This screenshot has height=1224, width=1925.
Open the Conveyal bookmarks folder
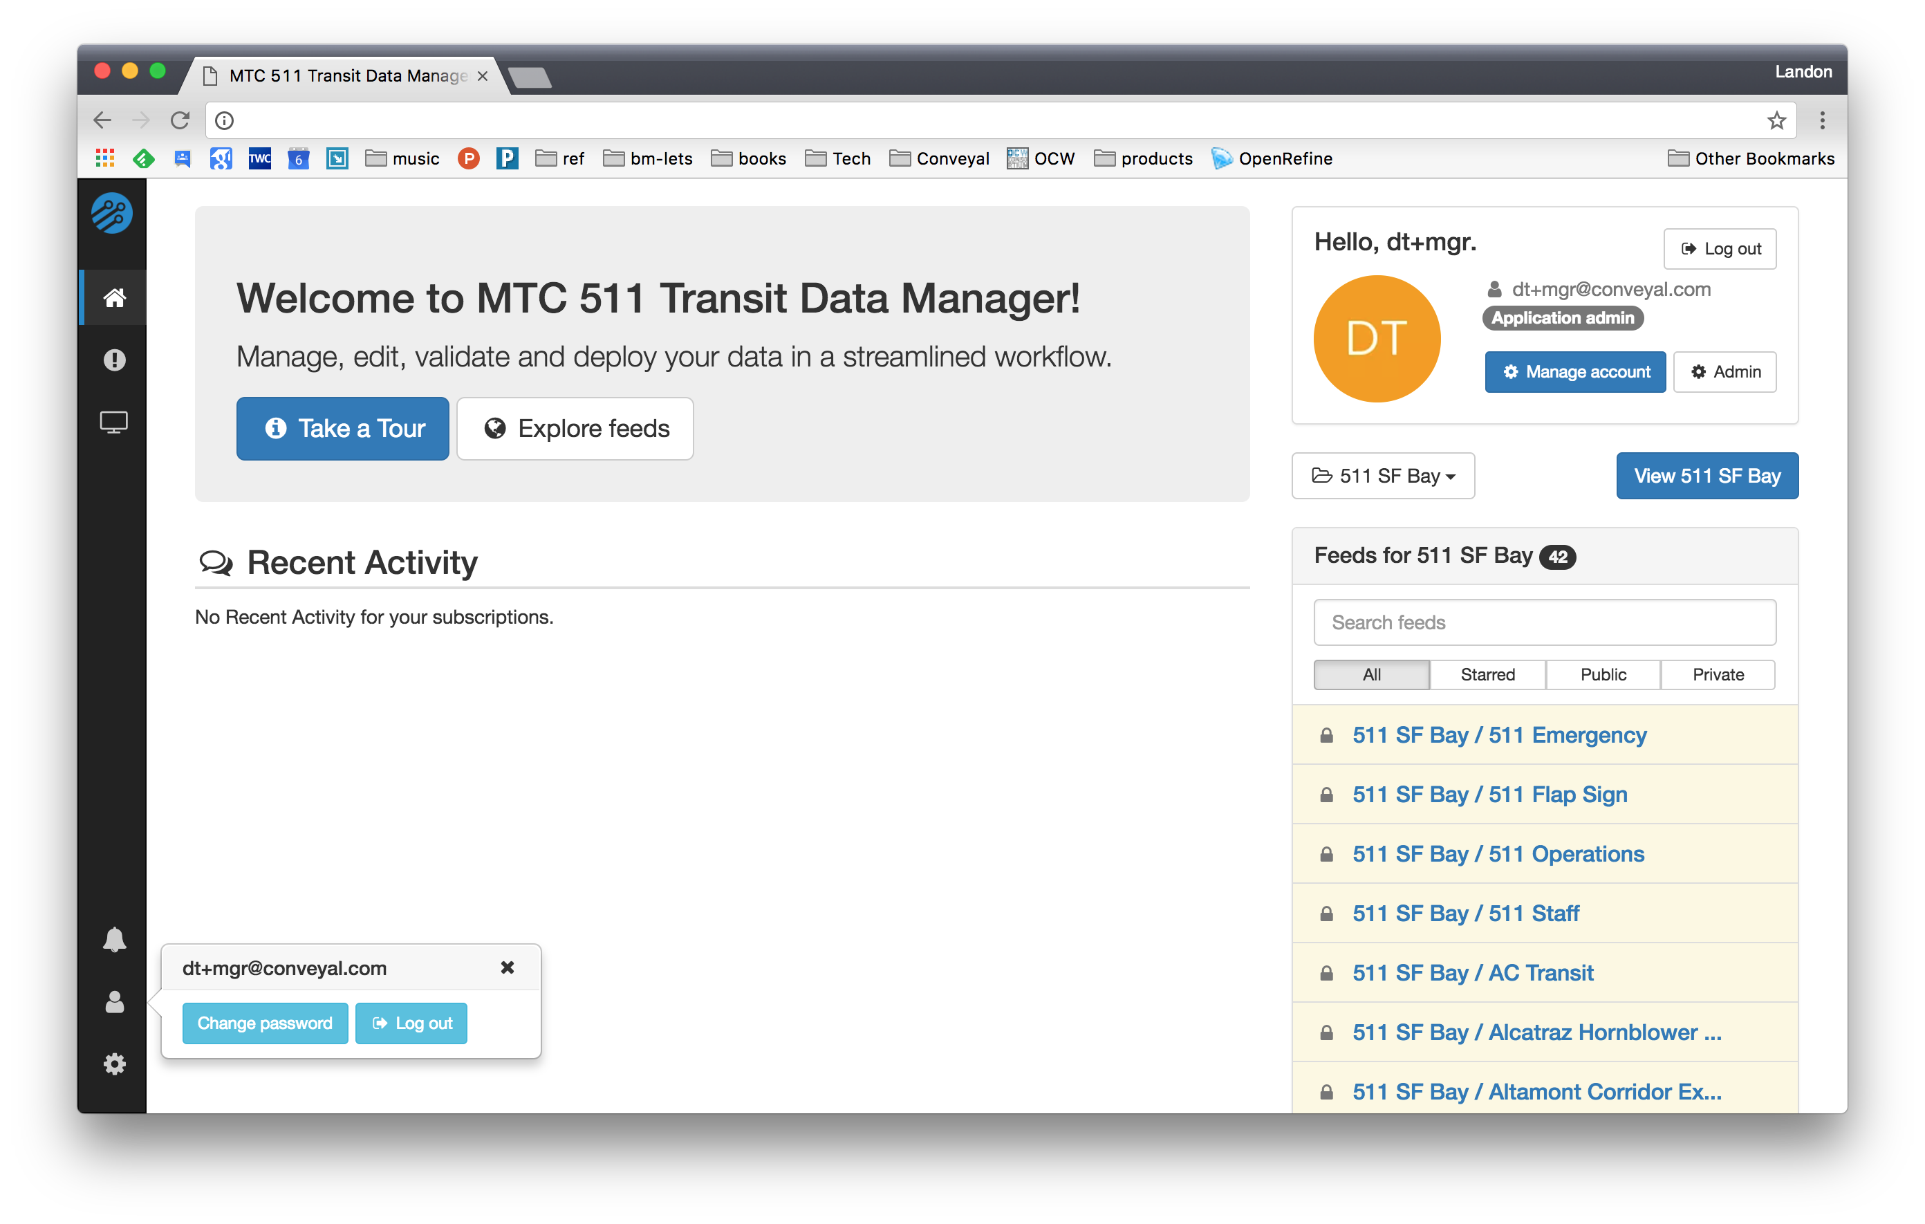[939, 158]
